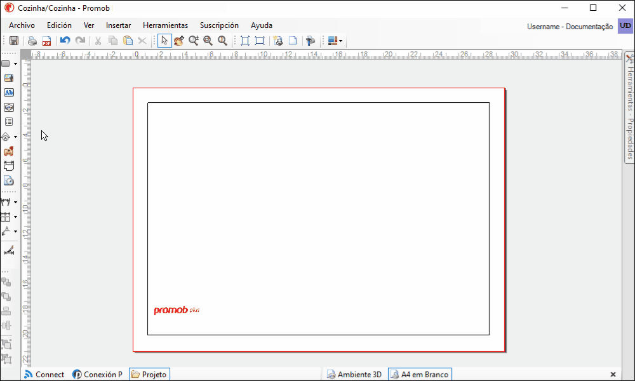
Task: Click the Cut scissors icon
Action: click(x=98, y=41)
